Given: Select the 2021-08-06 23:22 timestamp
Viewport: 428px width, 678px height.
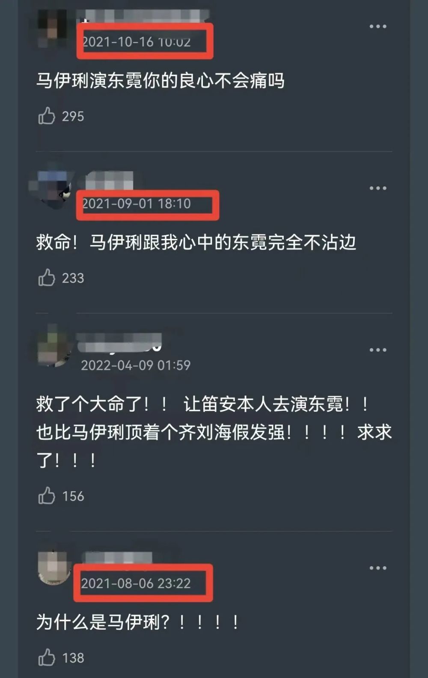Looking at the screenshot, I should [136, 583].
